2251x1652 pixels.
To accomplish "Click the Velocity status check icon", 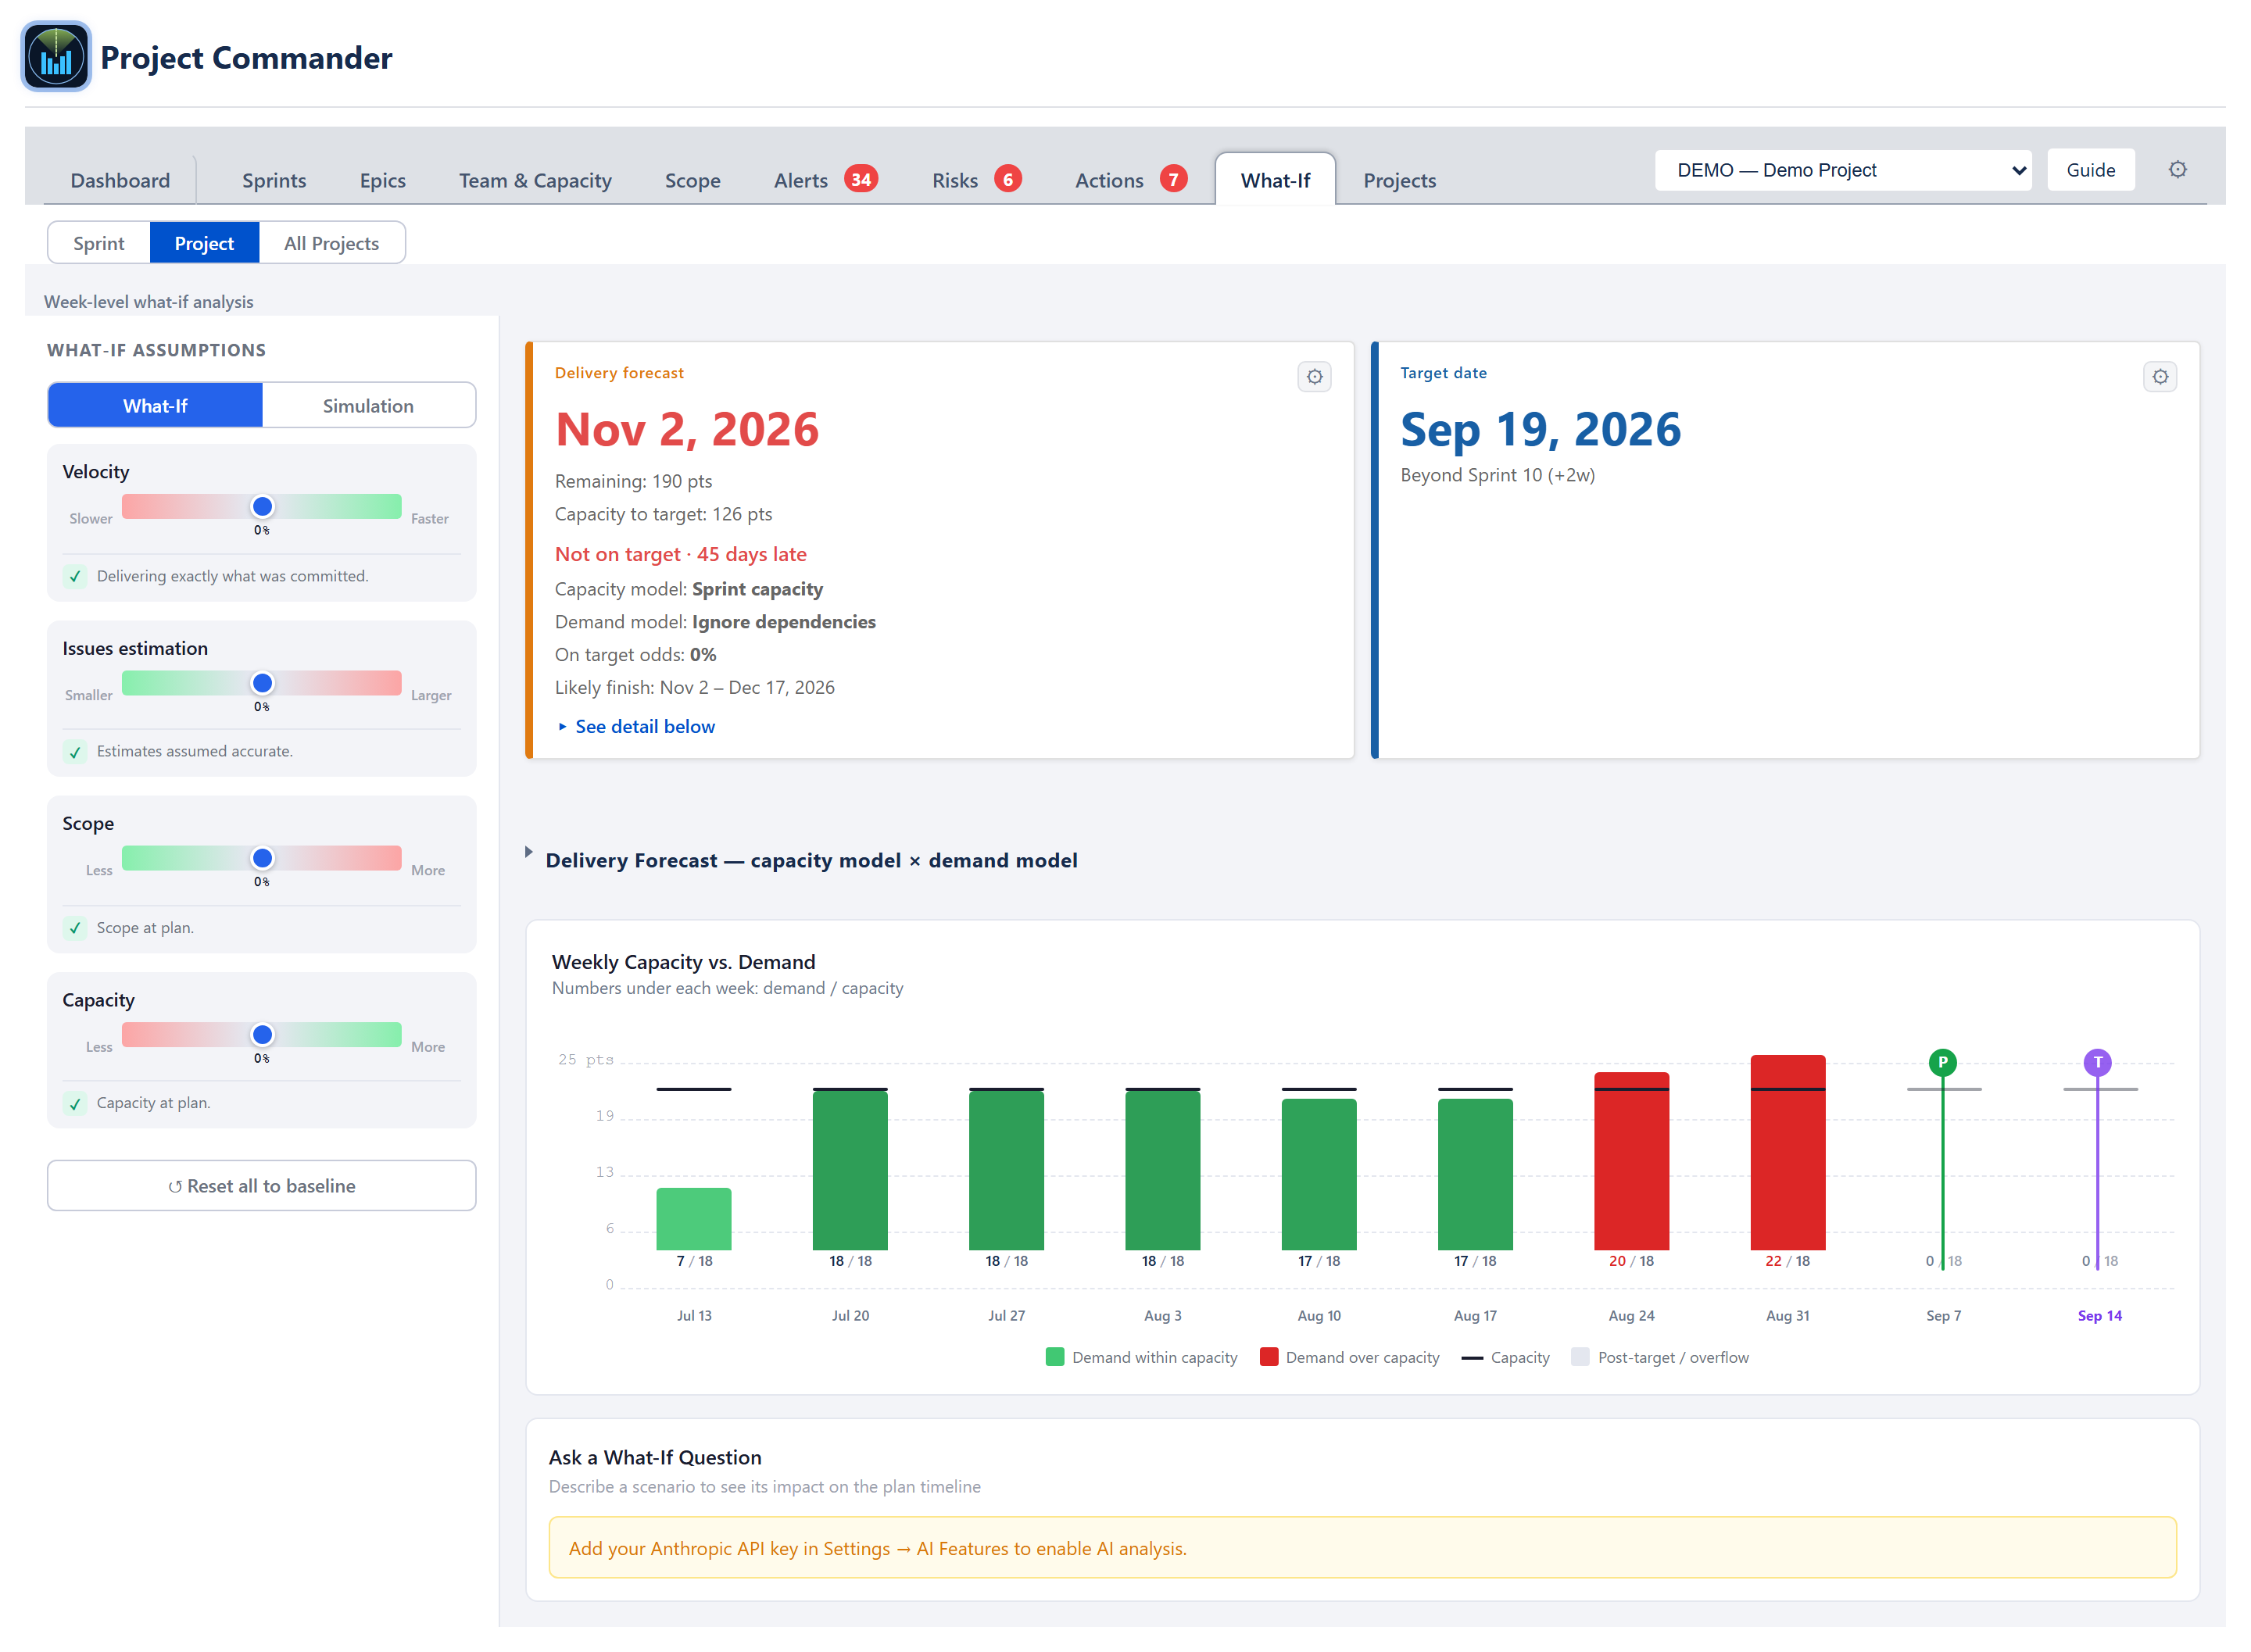I will pos(75,577).
